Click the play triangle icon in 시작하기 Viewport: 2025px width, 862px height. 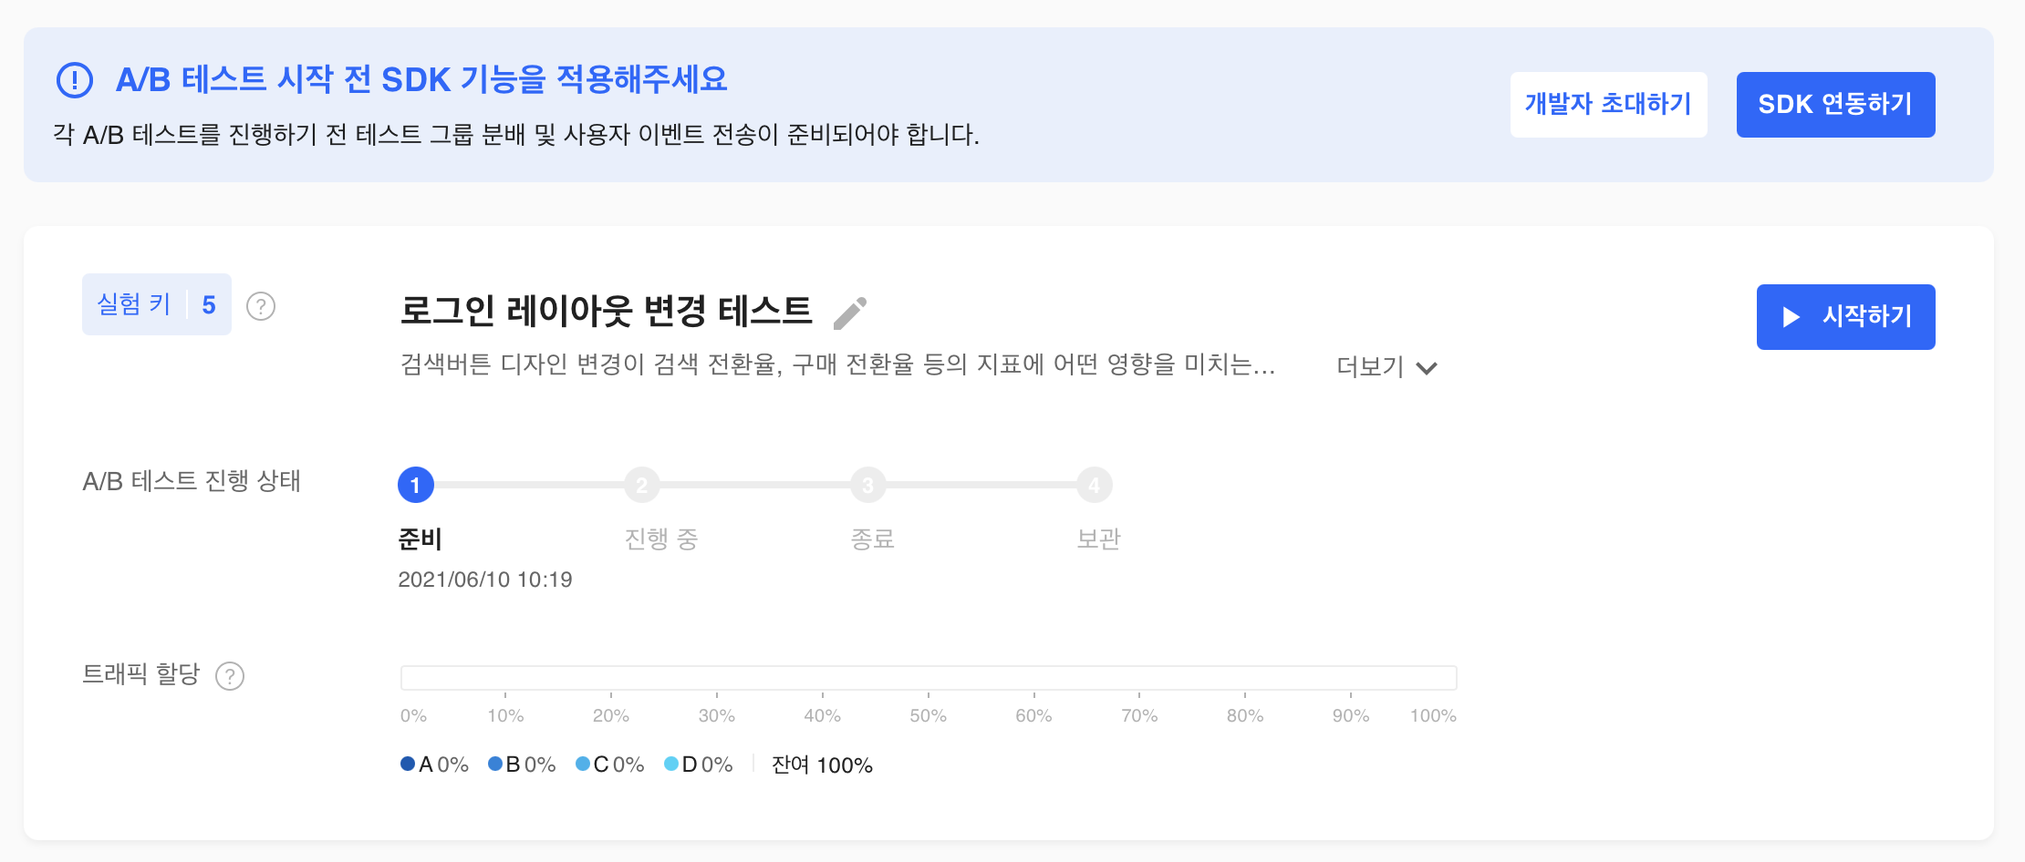[1791, 317]
